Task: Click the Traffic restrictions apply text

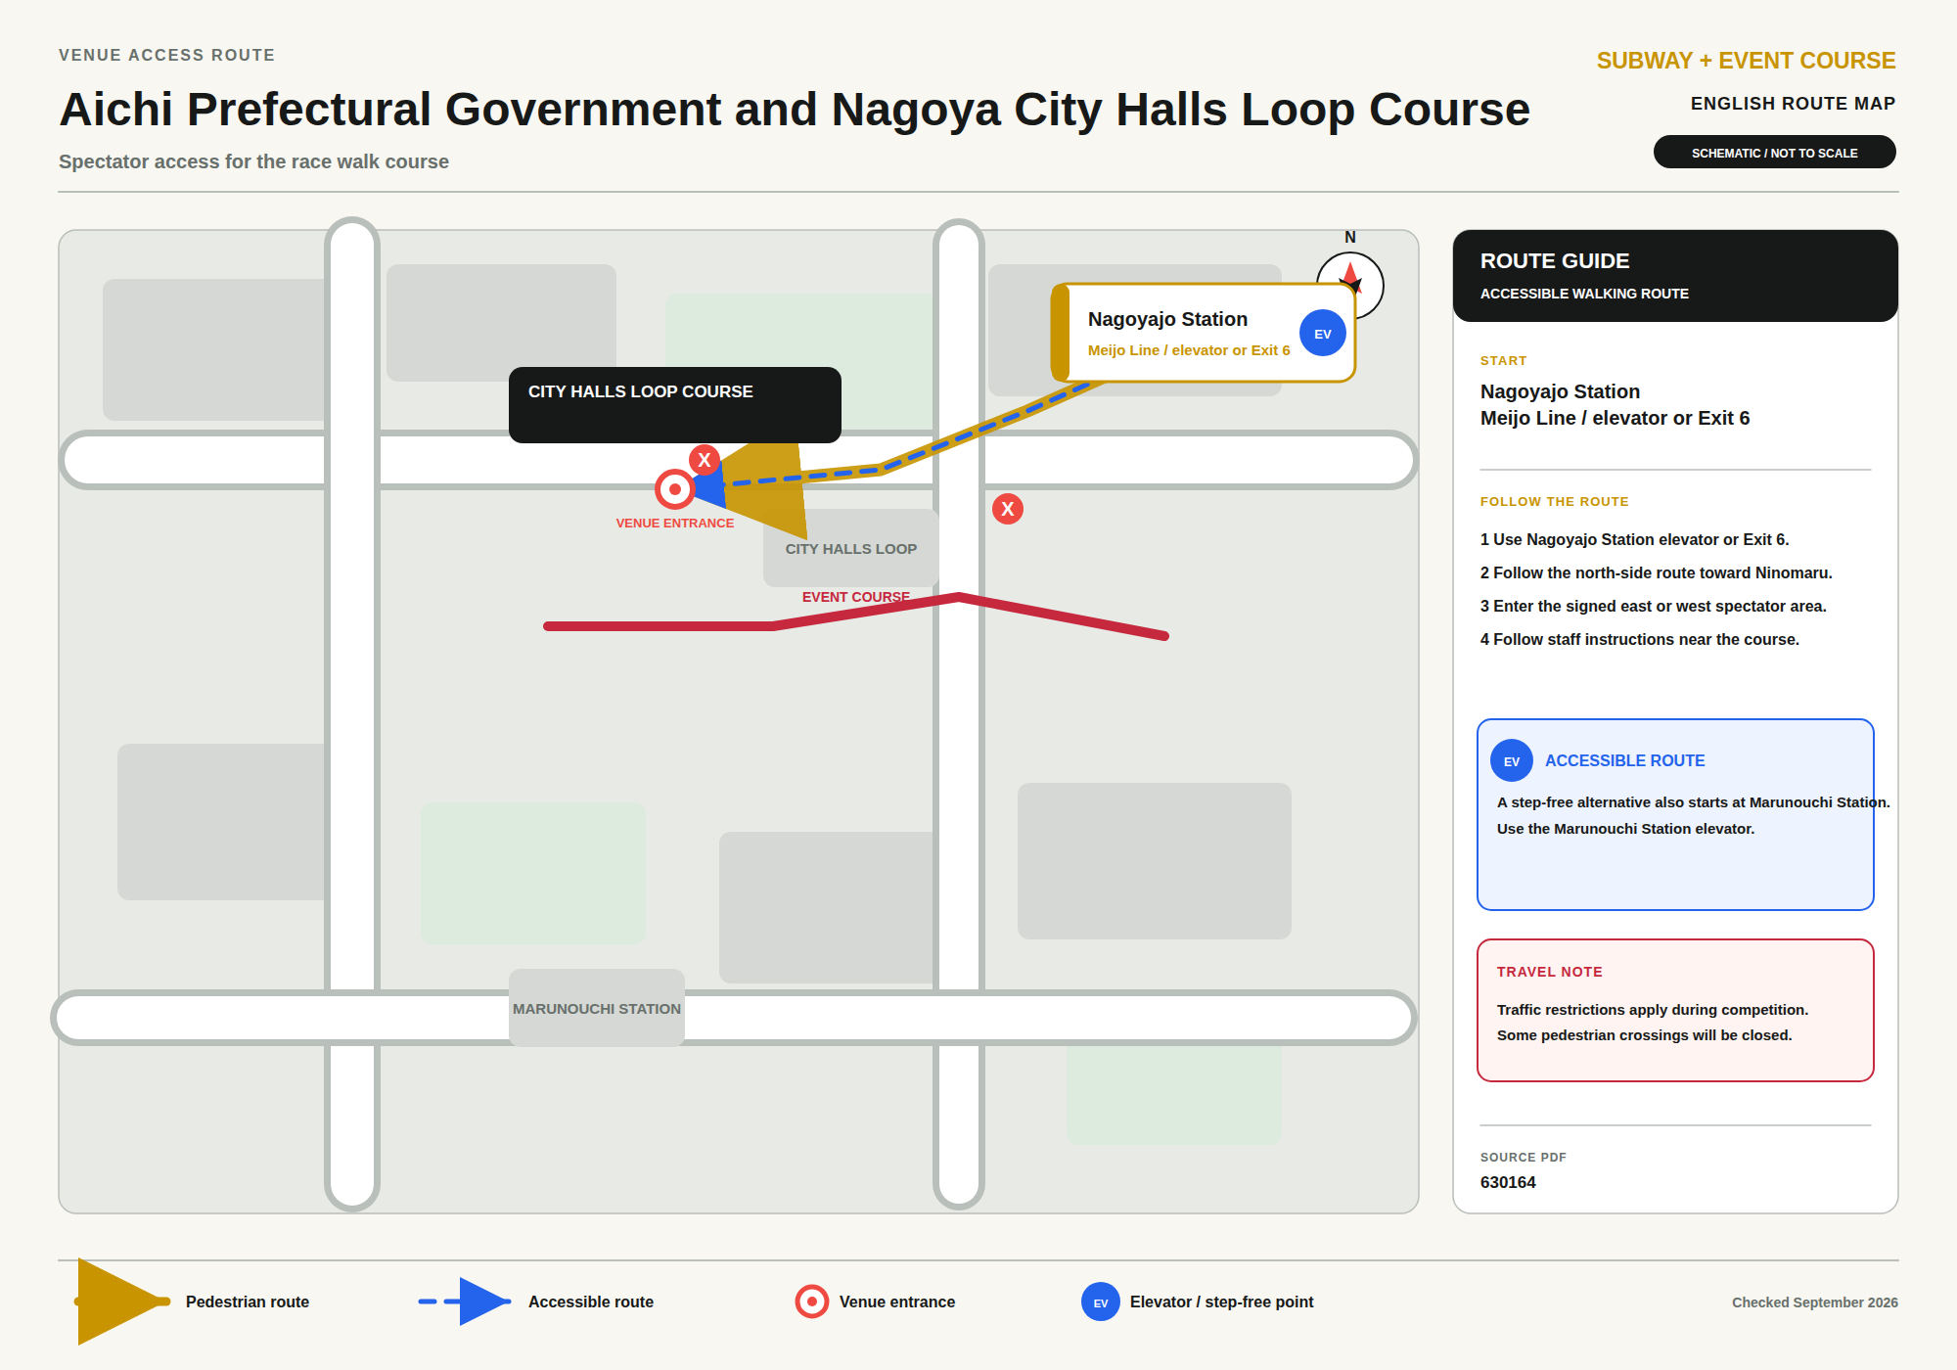Action: pos(1653,1010)
